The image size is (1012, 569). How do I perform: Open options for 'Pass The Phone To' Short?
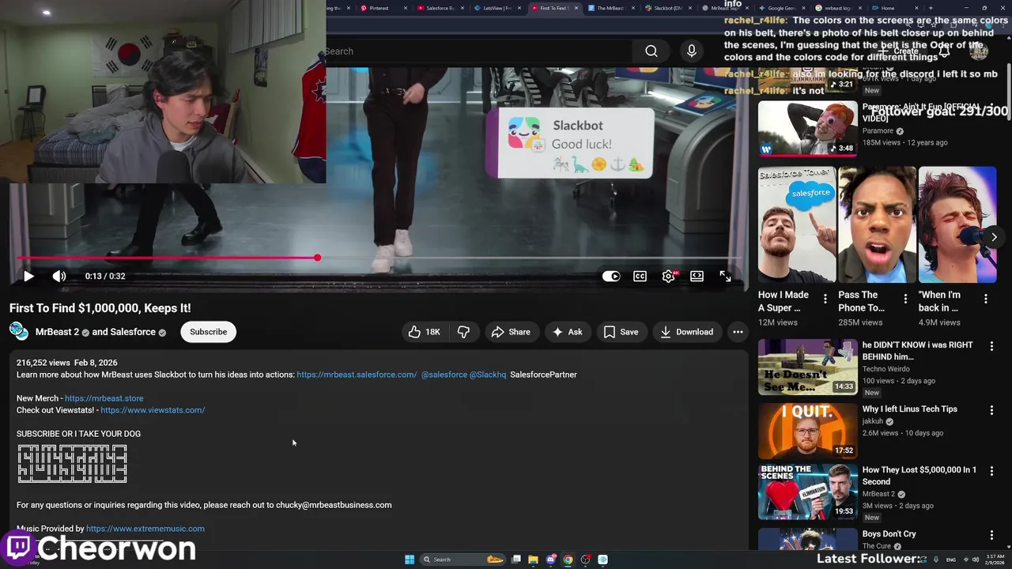905,299
